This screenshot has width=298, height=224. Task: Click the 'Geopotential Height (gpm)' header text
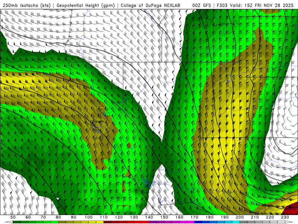(x=86, y=6)
